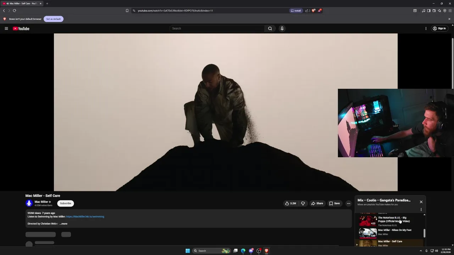Viewport: 454px width, 255px height.
Task: Open a new browser tab with plus
Action: click(47, 4)
